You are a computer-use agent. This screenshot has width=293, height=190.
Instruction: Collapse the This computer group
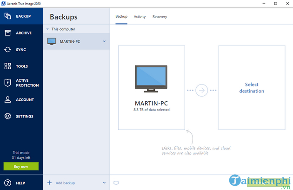click(47, 29)
